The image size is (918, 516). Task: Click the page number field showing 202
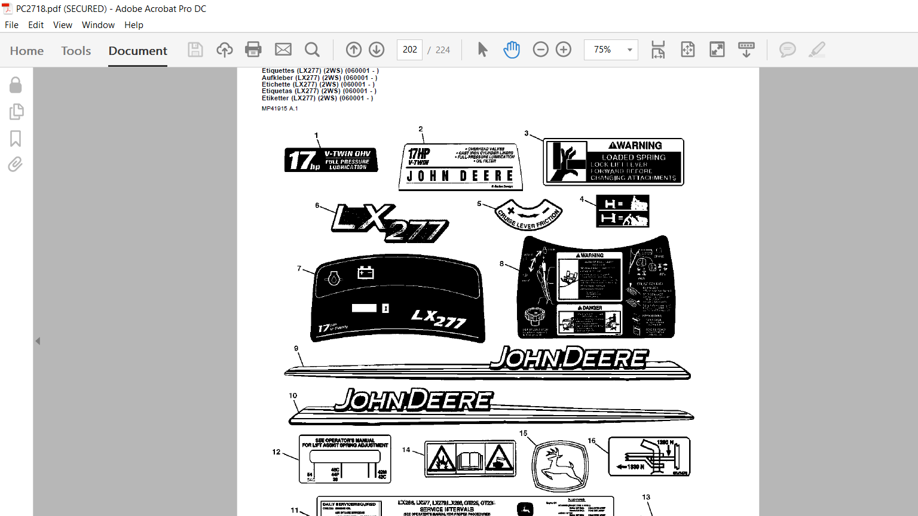pos(409,50)
